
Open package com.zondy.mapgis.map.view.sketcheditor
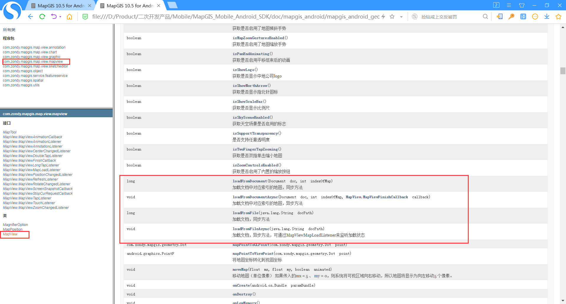35,66
